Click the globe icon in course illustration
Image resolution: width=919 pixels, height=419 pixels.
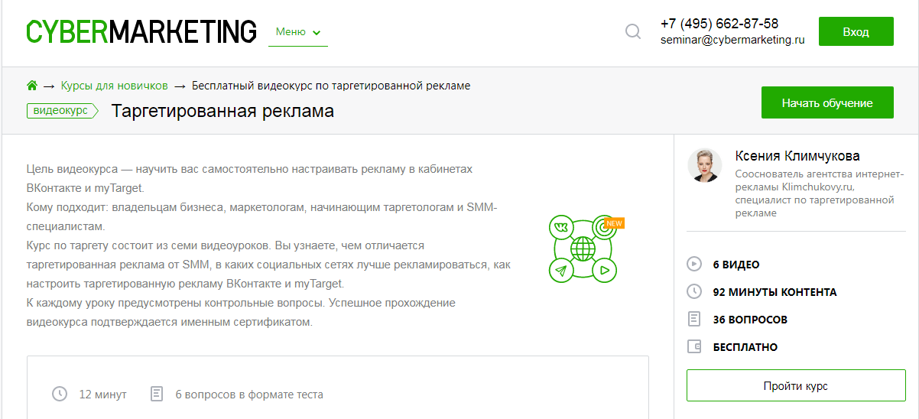tap(583, 248)
